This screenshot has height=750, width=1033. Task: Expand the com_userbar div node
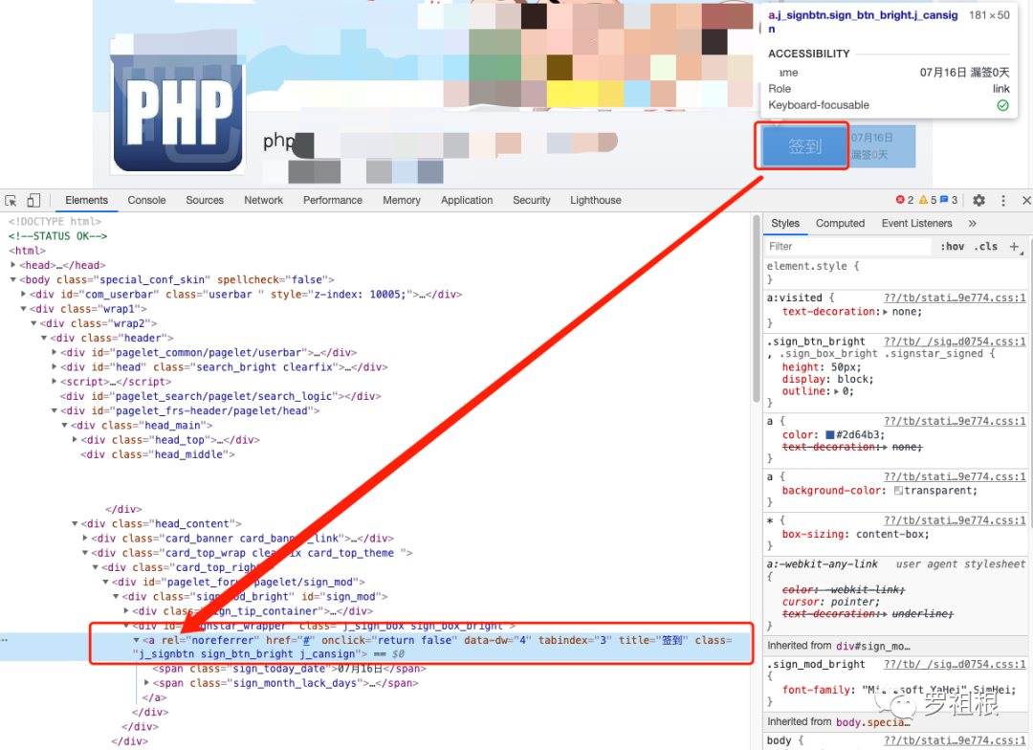point(24,294)
